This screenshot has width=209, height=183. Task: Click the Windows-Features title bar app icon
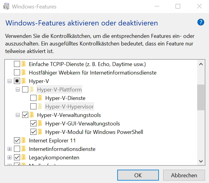[x=6, y=6]
